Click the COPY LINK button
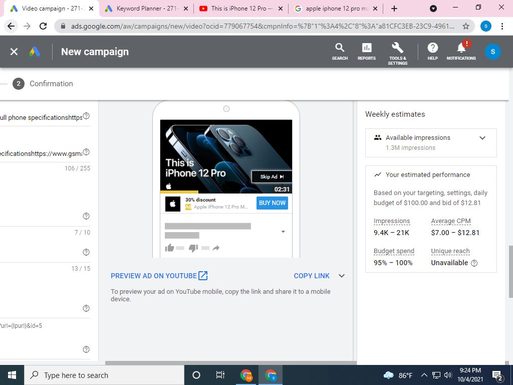Image resolution: width=513 pixels, height=385 pixels. 312,276
